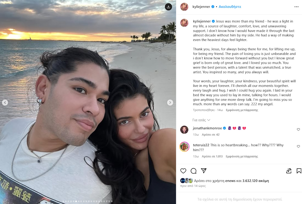Open jonathankmonroe's profile avatar

point(184,130)
